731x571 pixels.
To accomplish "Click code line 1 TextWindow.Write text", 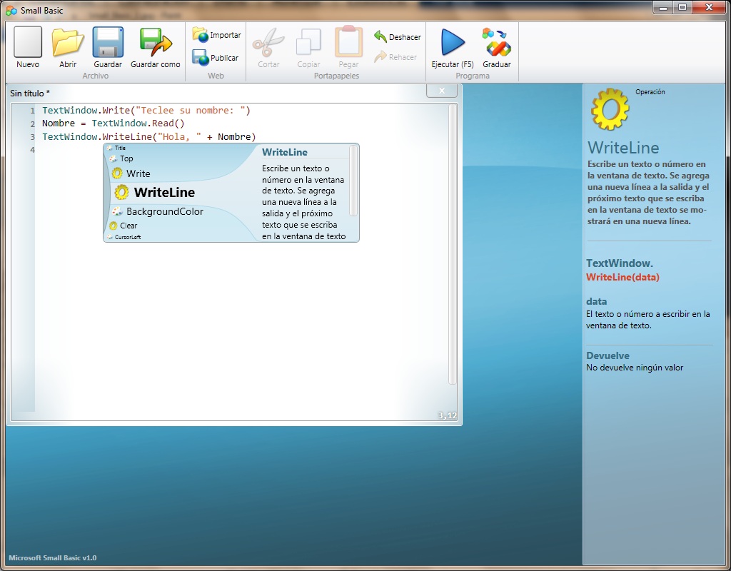I will click(146, 111).
